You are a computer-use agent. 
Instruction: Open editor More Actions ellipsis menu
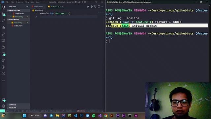103,7
